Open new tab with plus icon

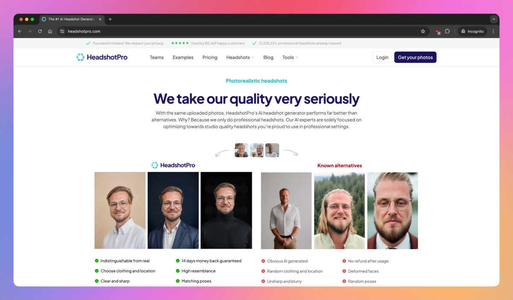pyautogui.click(x=110, y=19)
